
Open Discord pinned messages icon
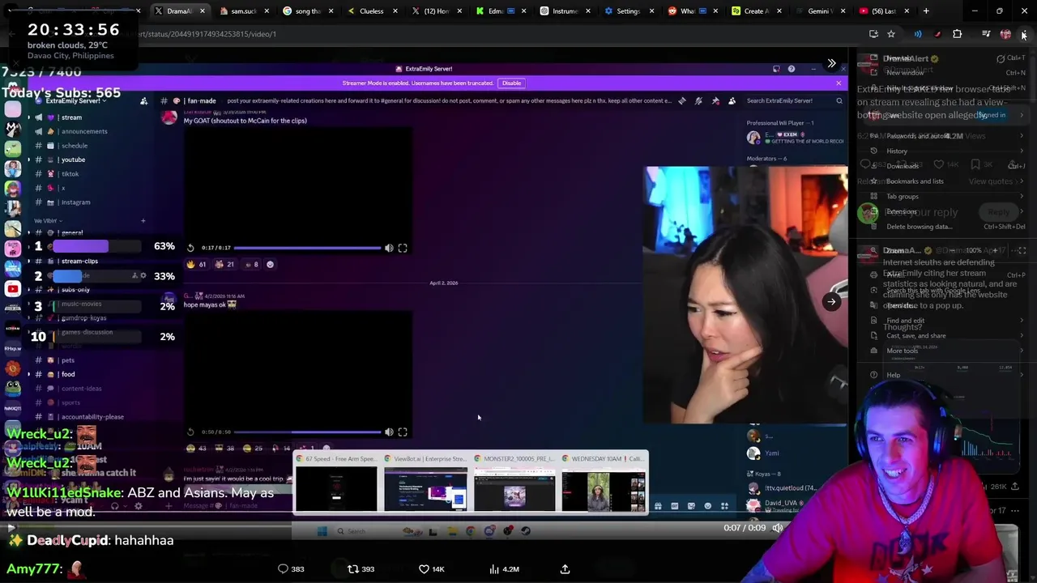pyautogui.click(x=715, y=100)
